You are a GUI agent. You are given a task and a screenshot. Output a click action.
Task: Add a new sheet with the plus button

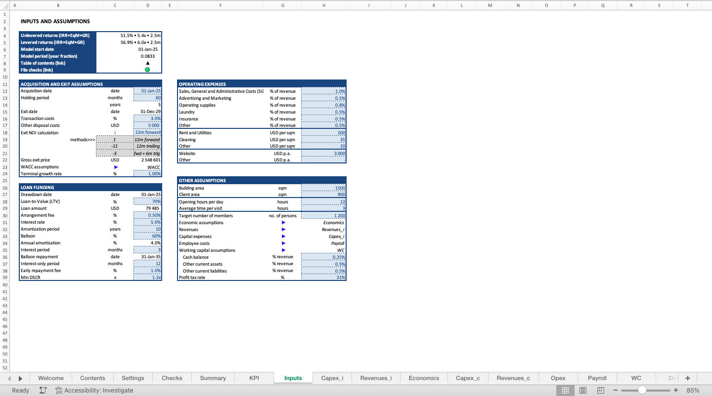point(687,378)
